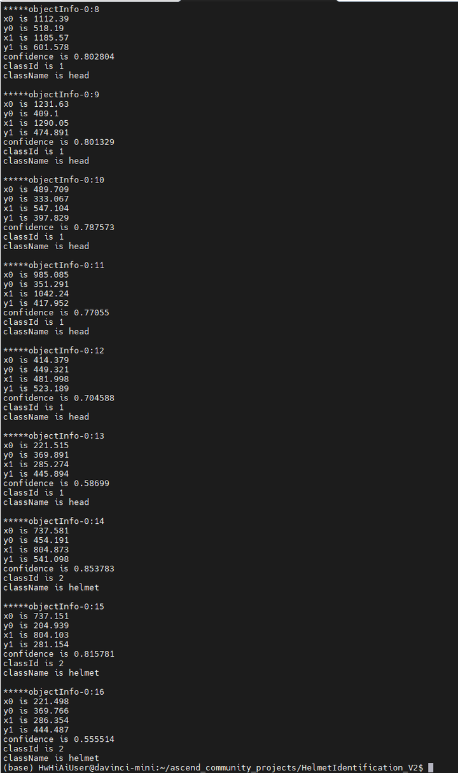Click the objectInfo-0:11 header line
458x773 pixels.
point(53,265)
